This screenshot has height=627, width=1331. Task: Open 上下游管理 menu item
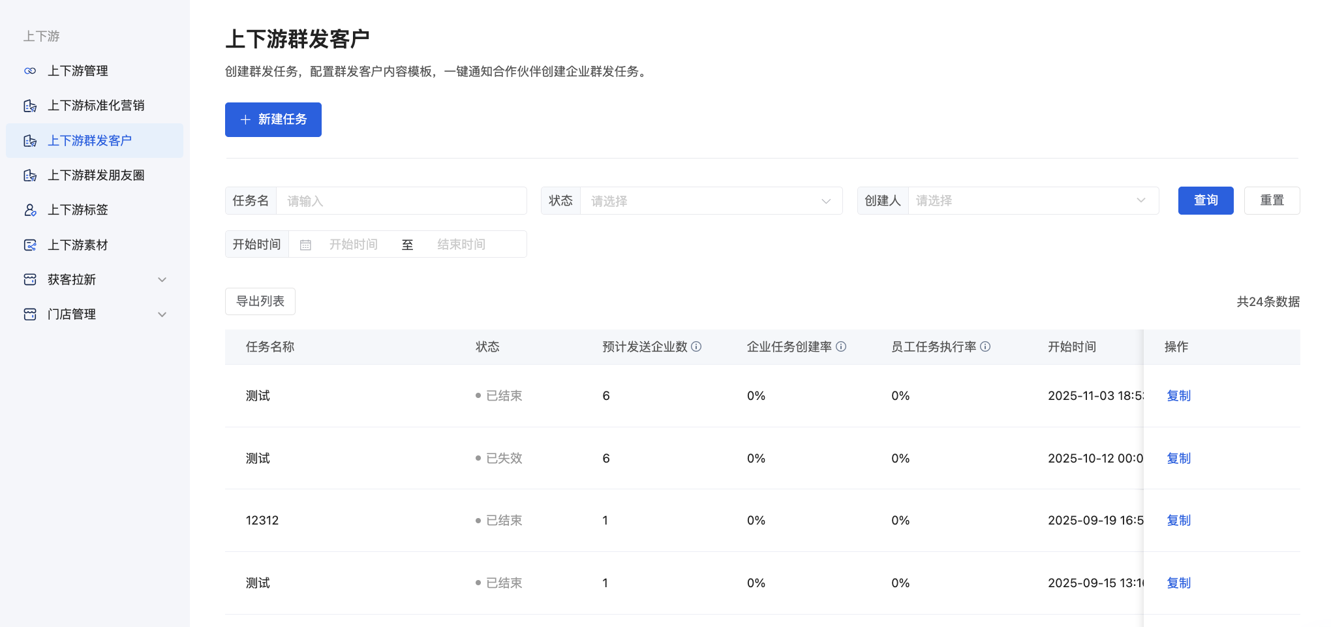click(x=95, y=71)
